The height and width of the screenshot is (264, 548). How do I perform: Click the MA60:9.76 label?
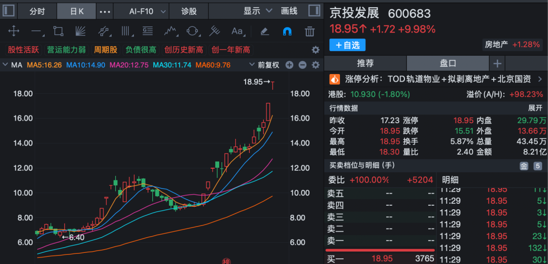[x=213, y=65]
